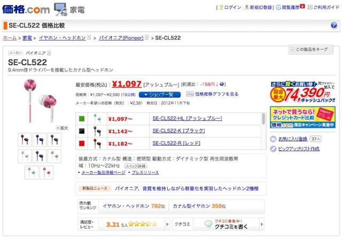Check この製品をキープ checkbox
The width and height of the screenshot is (342, 237).
pyautogui.click(x=293, y=50)
